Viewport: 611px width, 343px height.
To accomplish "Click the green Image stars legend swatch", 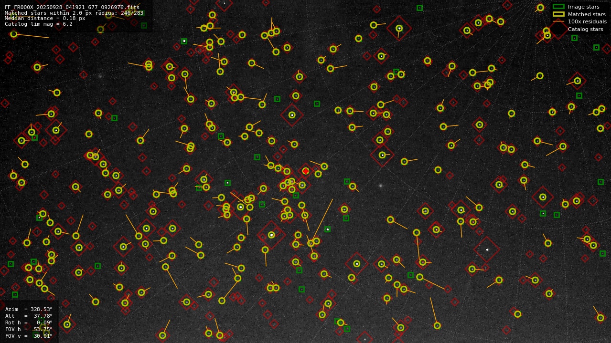I will pyautogui.click(x=558, y=7).
